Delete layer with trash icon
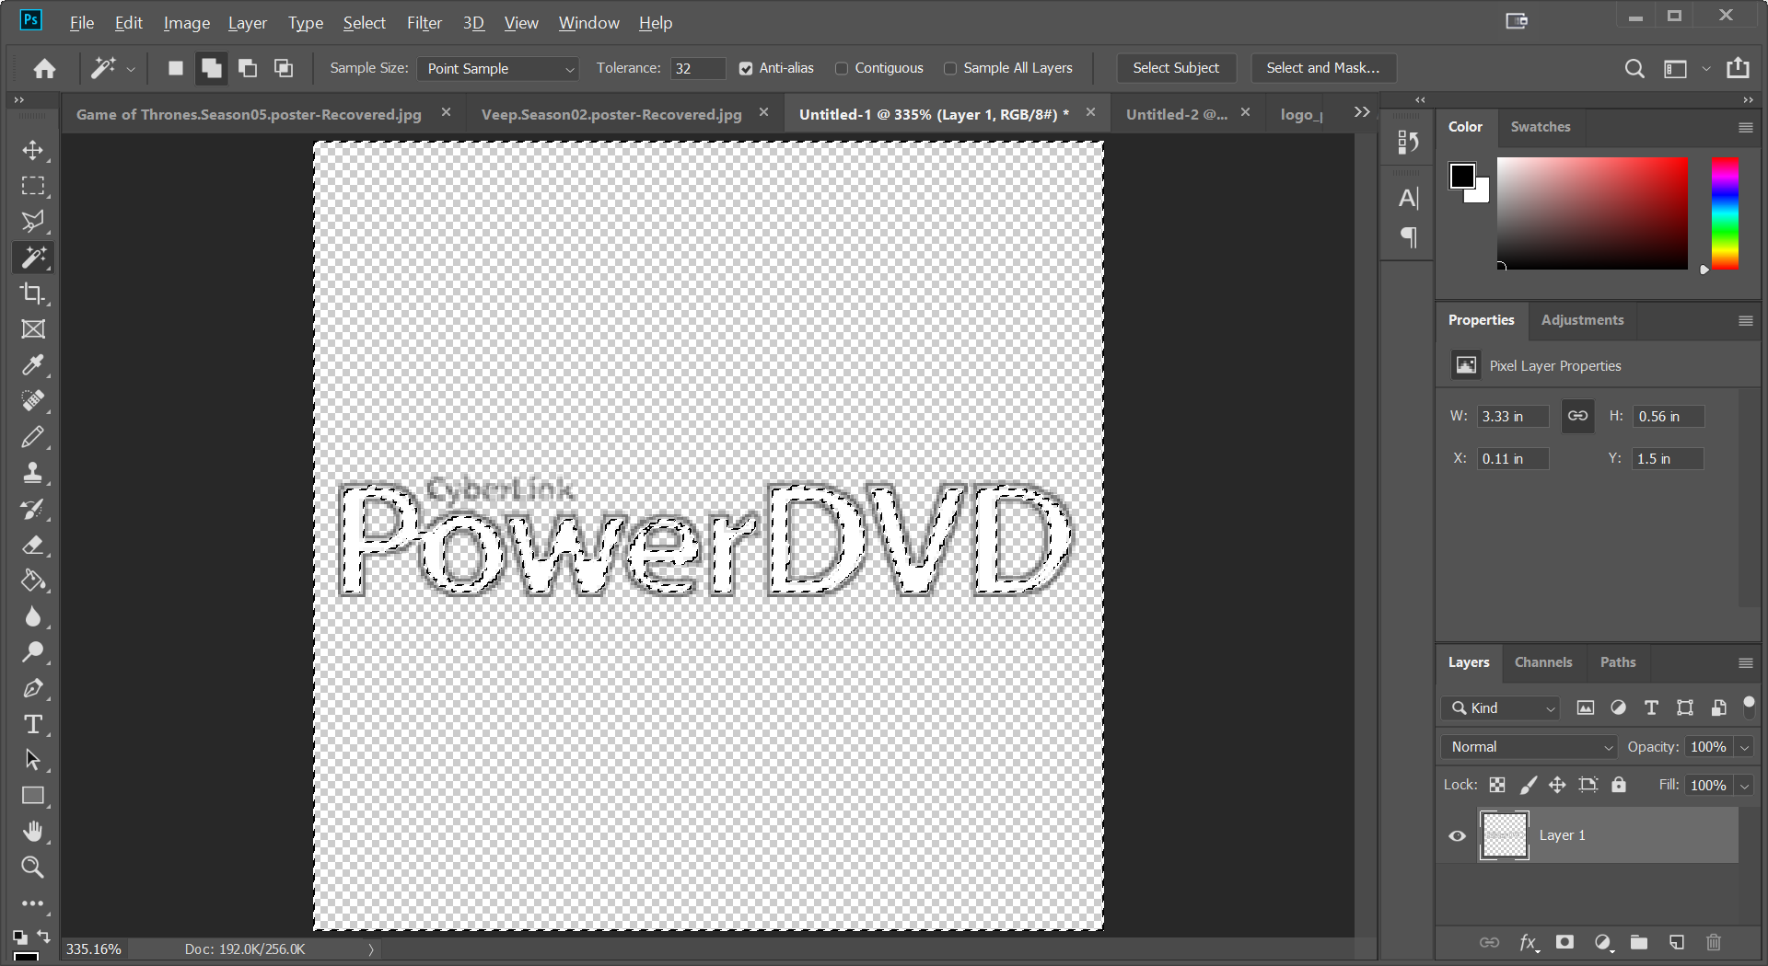Viewport: 1768px width, 966px height. click(1714, 942)
